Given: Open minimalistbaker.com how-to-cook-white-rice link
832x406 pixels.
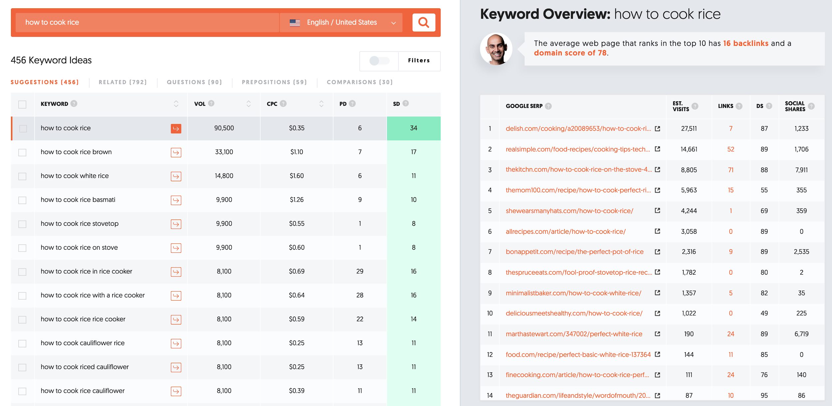Looking at the screenshot, I should click(x=573, y=293).
